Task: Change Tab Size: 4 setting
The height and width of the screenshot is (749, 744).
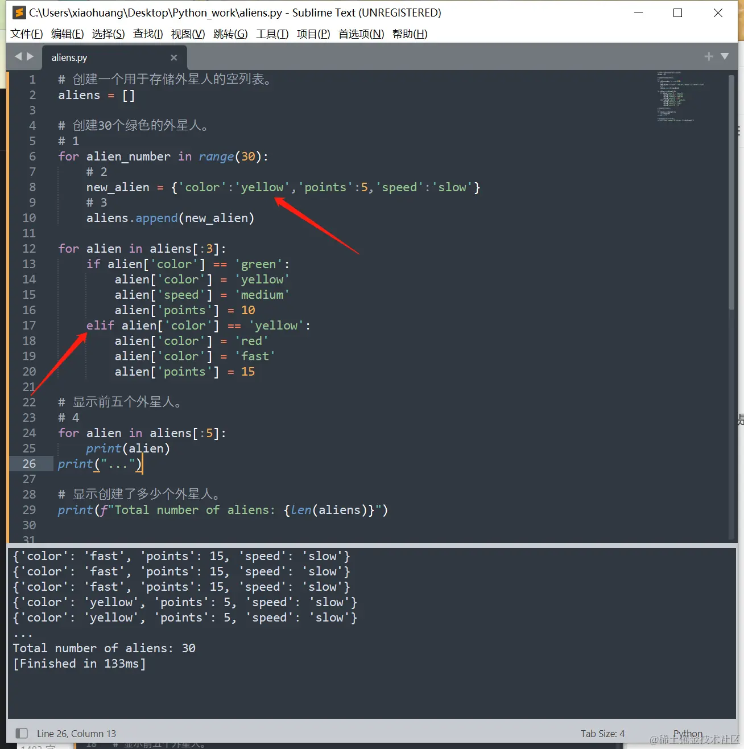Action: pos(602,734)
